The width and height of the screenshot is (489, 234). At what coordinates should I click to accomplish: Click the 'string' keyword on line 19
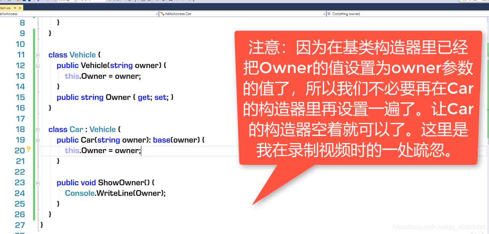109,140
